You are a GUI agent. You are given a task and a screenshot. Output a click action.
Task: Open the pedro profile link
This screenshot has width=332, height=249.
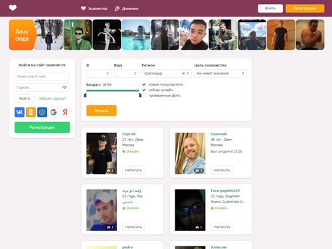pyautogui.click(x=127, y=247)
